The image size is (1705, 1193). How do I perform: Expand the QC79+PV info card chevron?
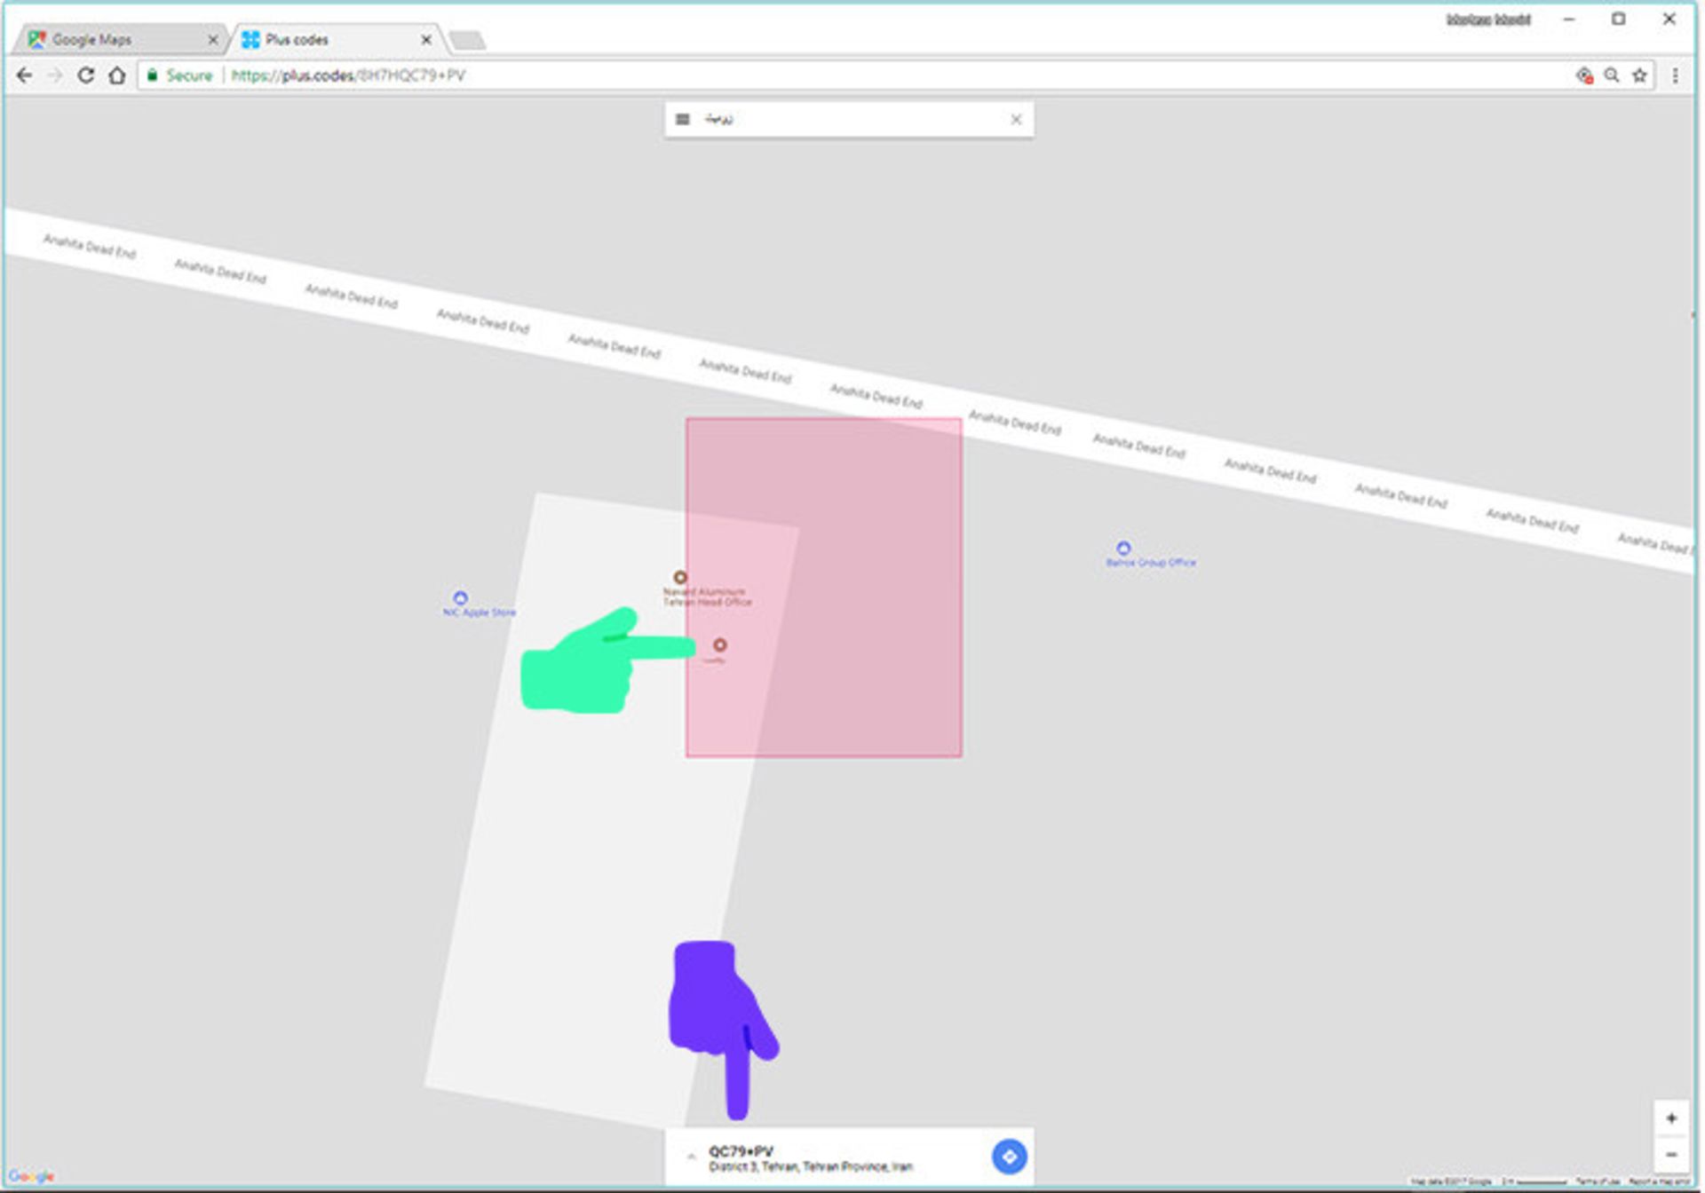691,1157
